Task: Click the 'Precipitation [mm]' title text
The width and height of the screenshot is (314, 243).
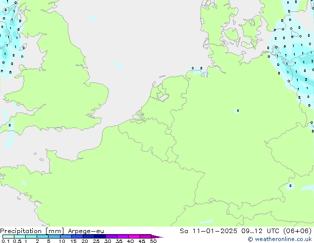Action: 32,231
